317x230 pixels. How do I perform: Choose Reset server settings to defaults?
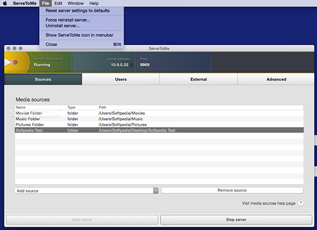(81, 11)
